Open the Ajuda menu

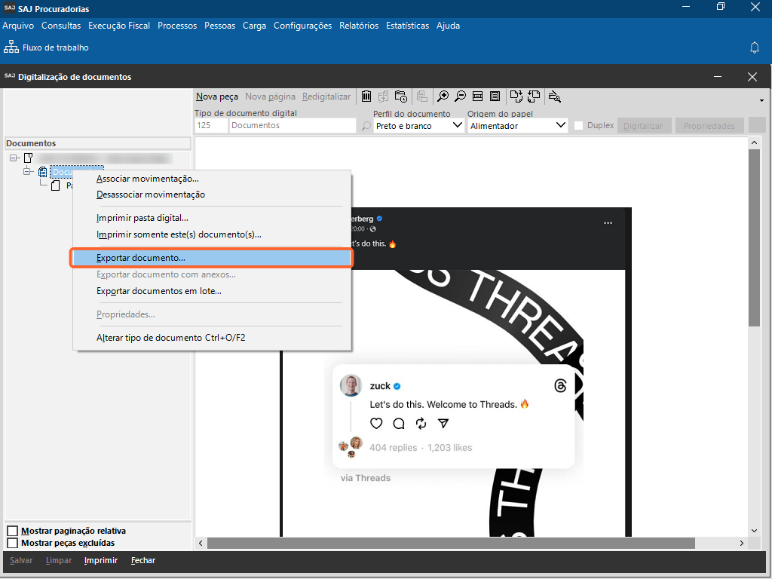(448, 26)
